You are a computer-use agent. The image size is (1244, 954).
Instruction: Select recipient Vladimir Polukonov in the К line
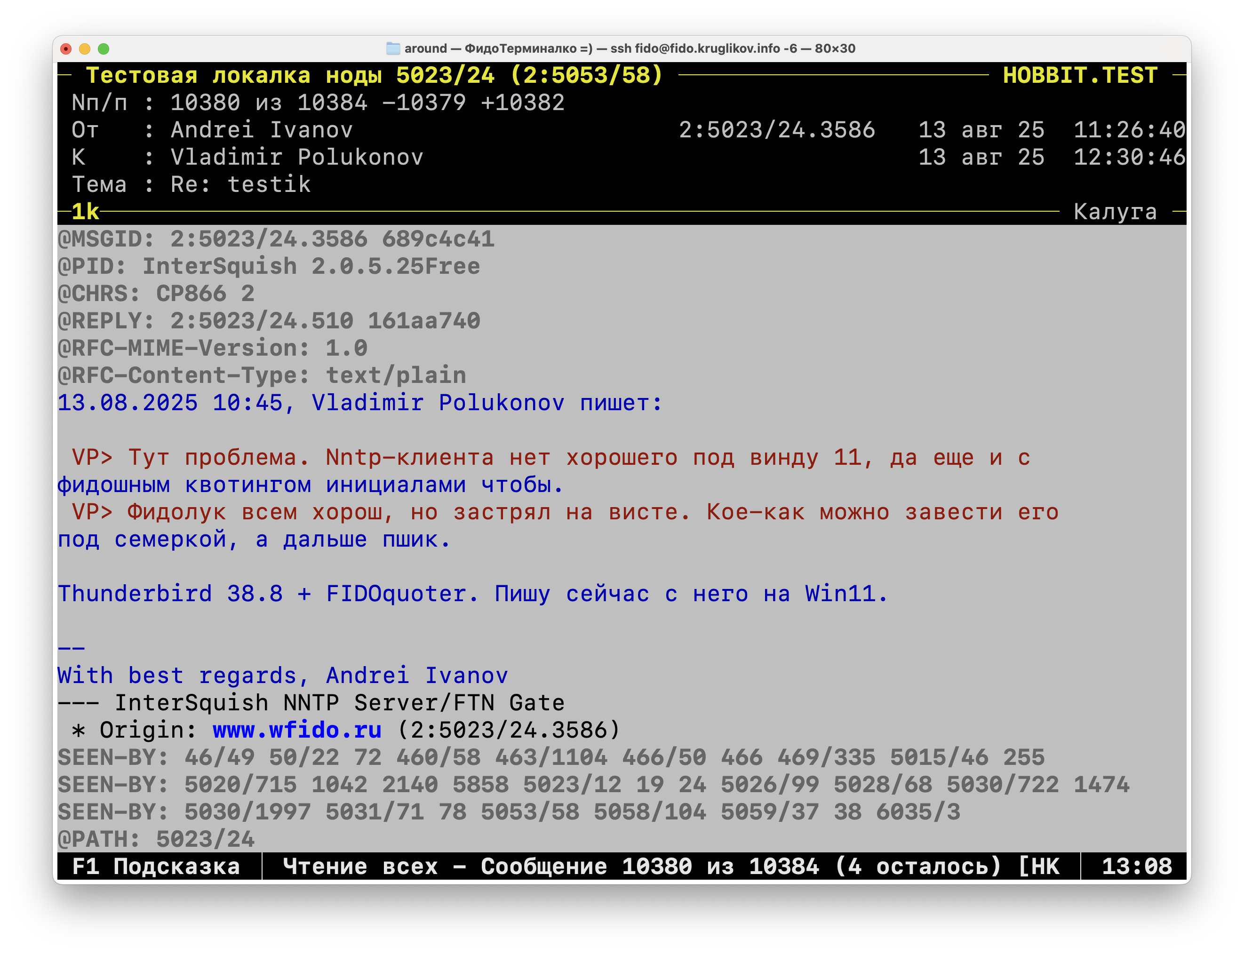click(x=296, y=157)
